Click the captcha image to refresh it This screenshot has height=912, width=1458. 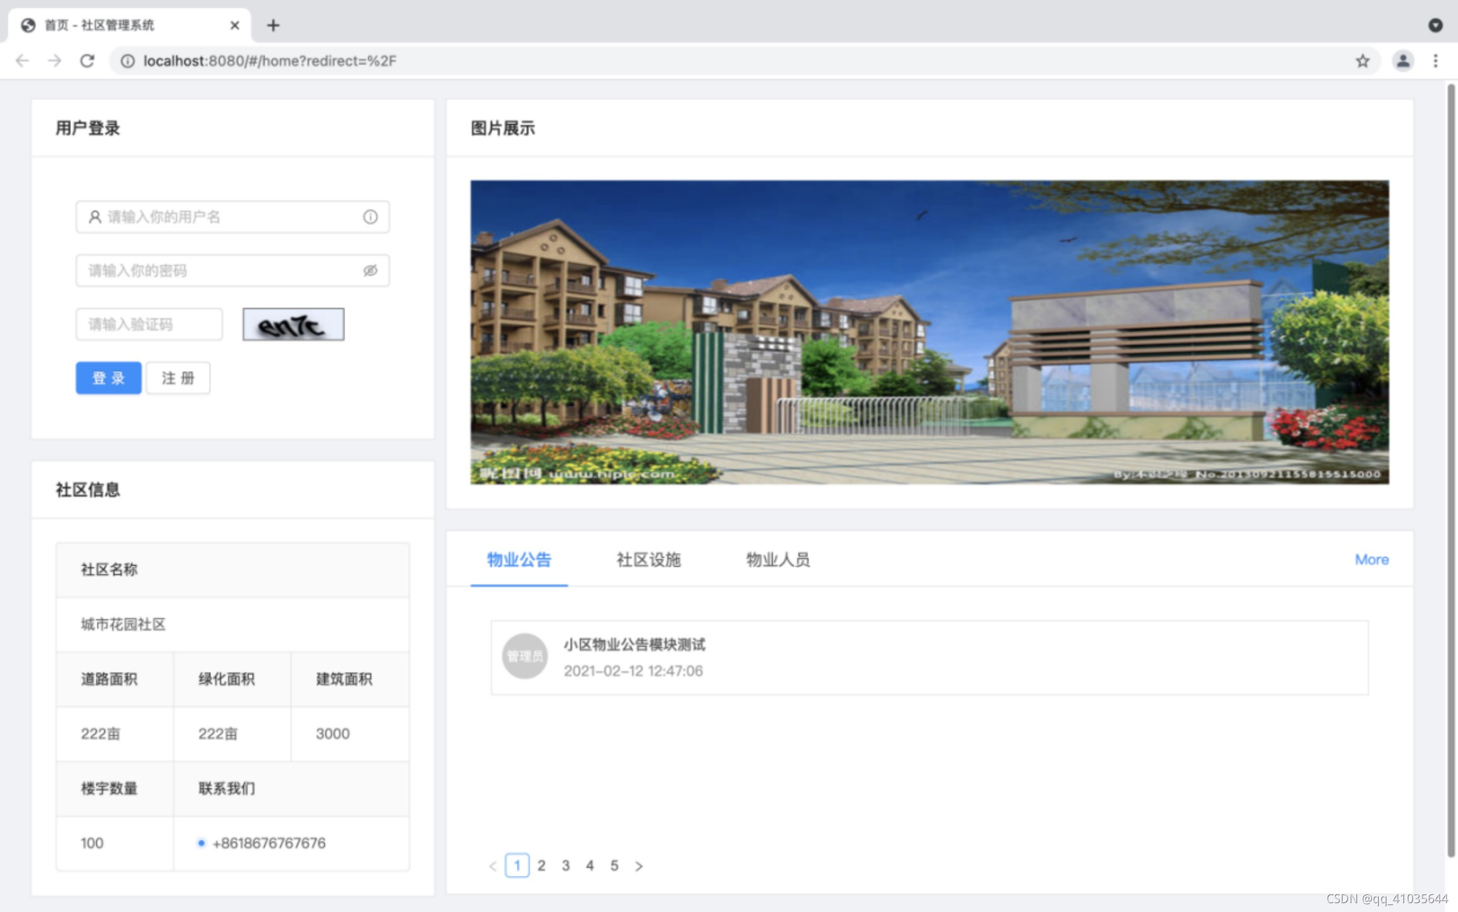293,324
